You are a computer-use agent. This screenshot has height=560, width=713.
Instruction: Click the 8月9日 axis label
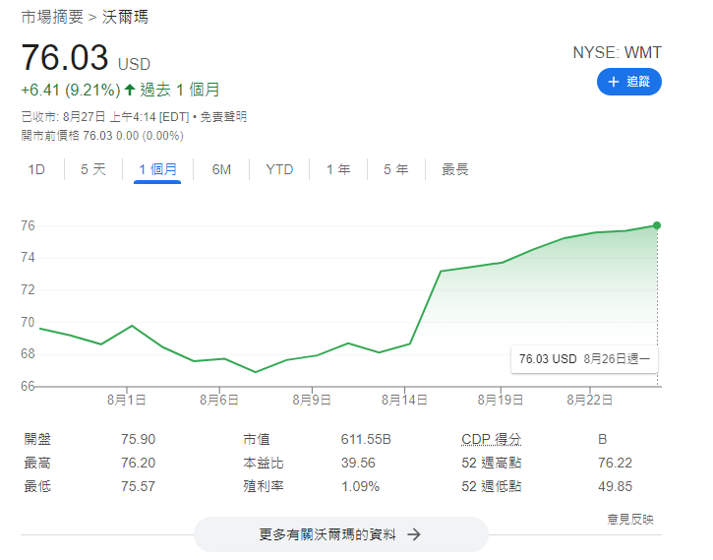coord(312,400)
